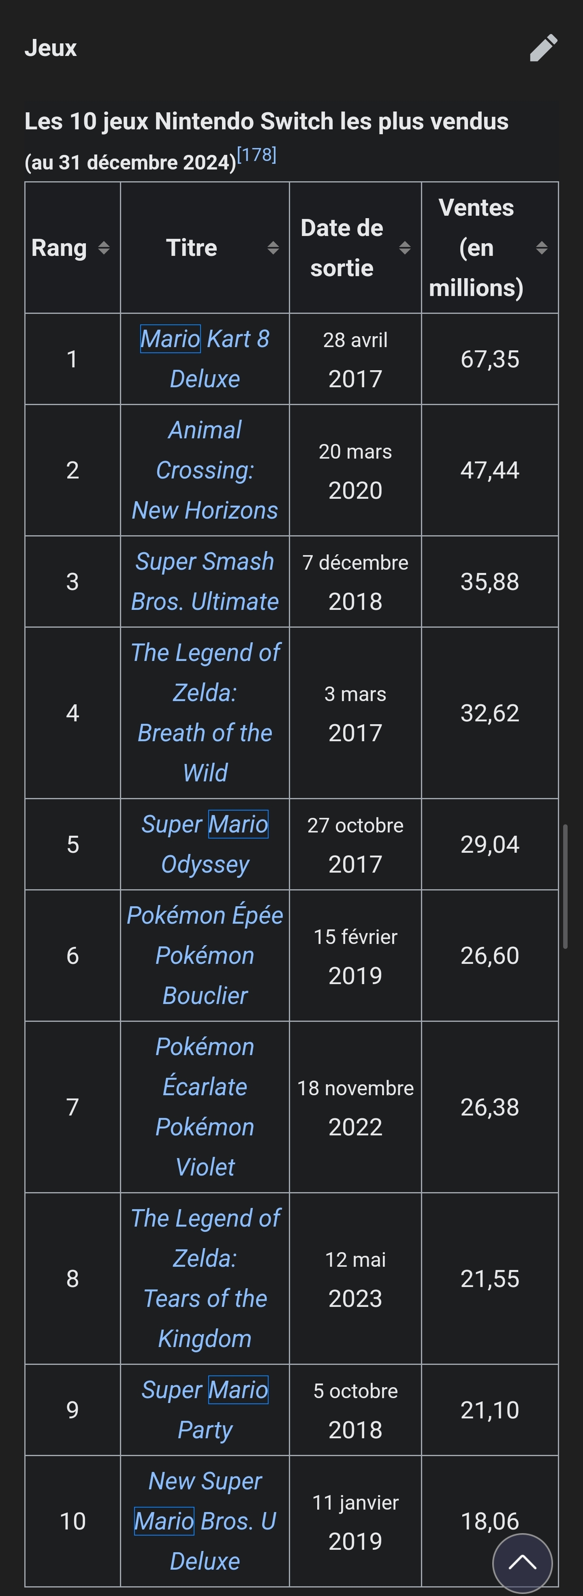583x1596 pixels.
Task: Sort by Ventes (en millions) arrows
Action: pos(542,248)
